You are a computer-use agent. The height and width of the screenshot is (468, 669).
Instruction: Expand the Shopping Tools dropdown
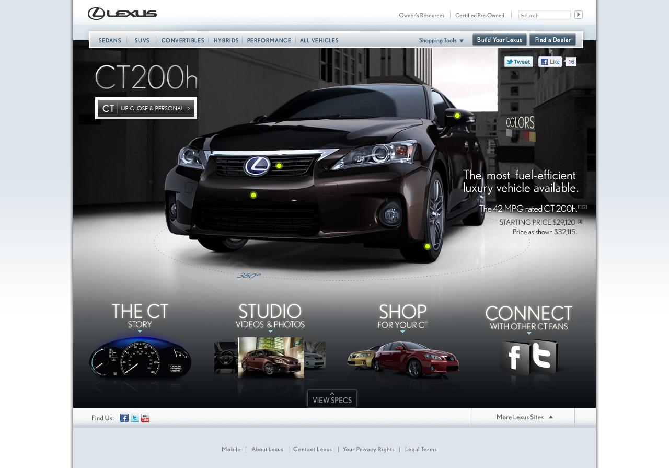(441, 40)
